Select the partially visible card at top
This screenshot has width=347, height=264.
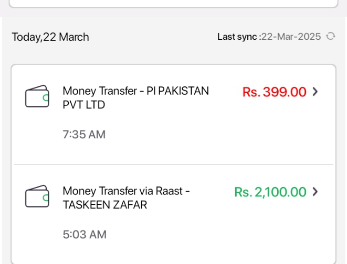pyautogui.click(x=173, y=4)
